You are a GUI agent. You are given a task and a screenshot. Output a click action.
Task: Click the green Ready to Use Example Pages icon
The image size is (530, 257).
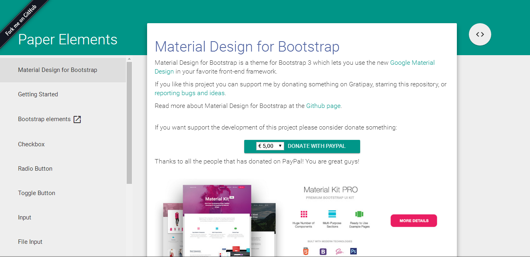359,213
